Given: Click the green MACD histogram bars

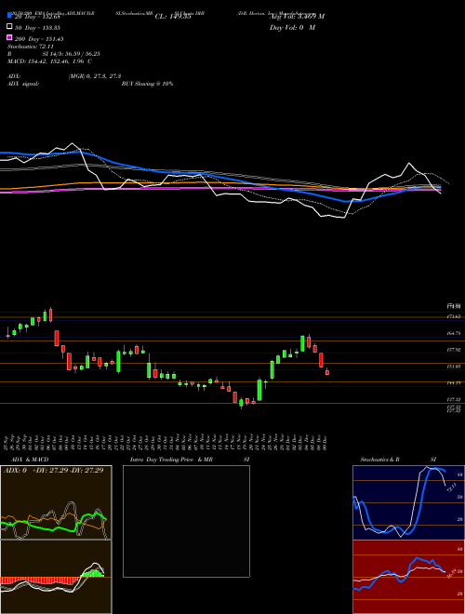Looking at the screenshot, I should tap(92, 573).
